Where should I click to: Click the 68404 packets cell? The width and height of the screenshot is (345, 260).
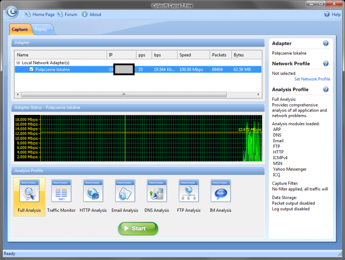pyautogui.click(x=217, y=70)
